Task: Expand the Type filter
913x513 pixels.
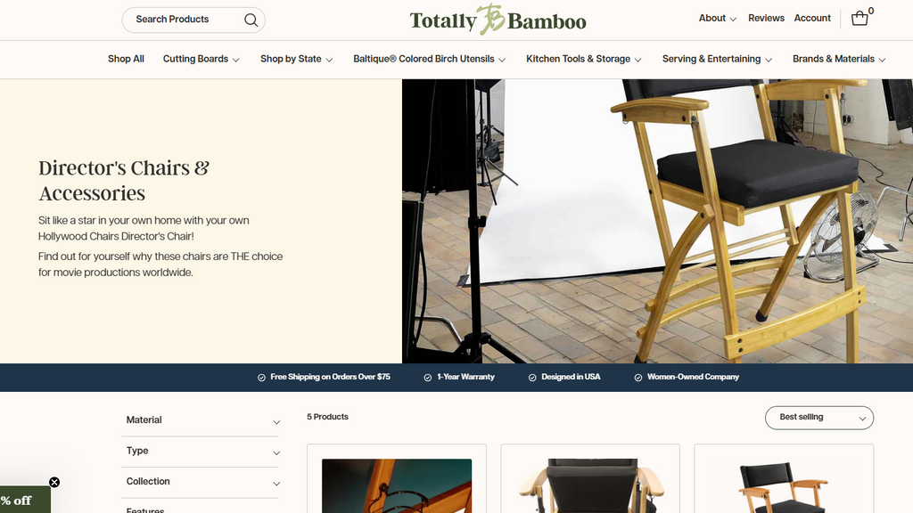Action: 201,452
